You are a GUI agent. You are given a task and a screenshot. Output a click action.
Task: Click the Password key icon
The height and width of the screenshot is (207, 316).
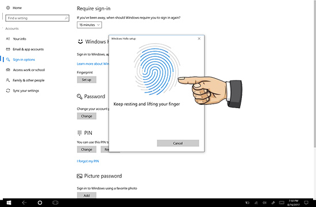[79, 97]
